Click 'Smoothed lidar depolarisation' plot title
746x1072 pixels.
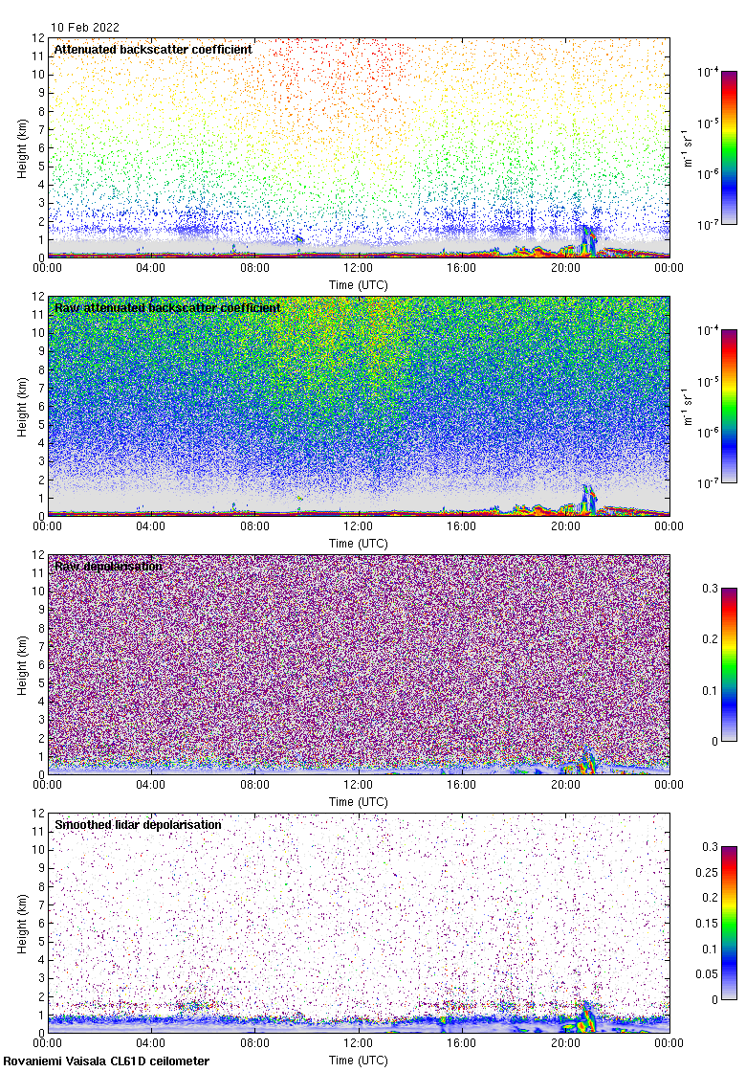tap(138, 824)
